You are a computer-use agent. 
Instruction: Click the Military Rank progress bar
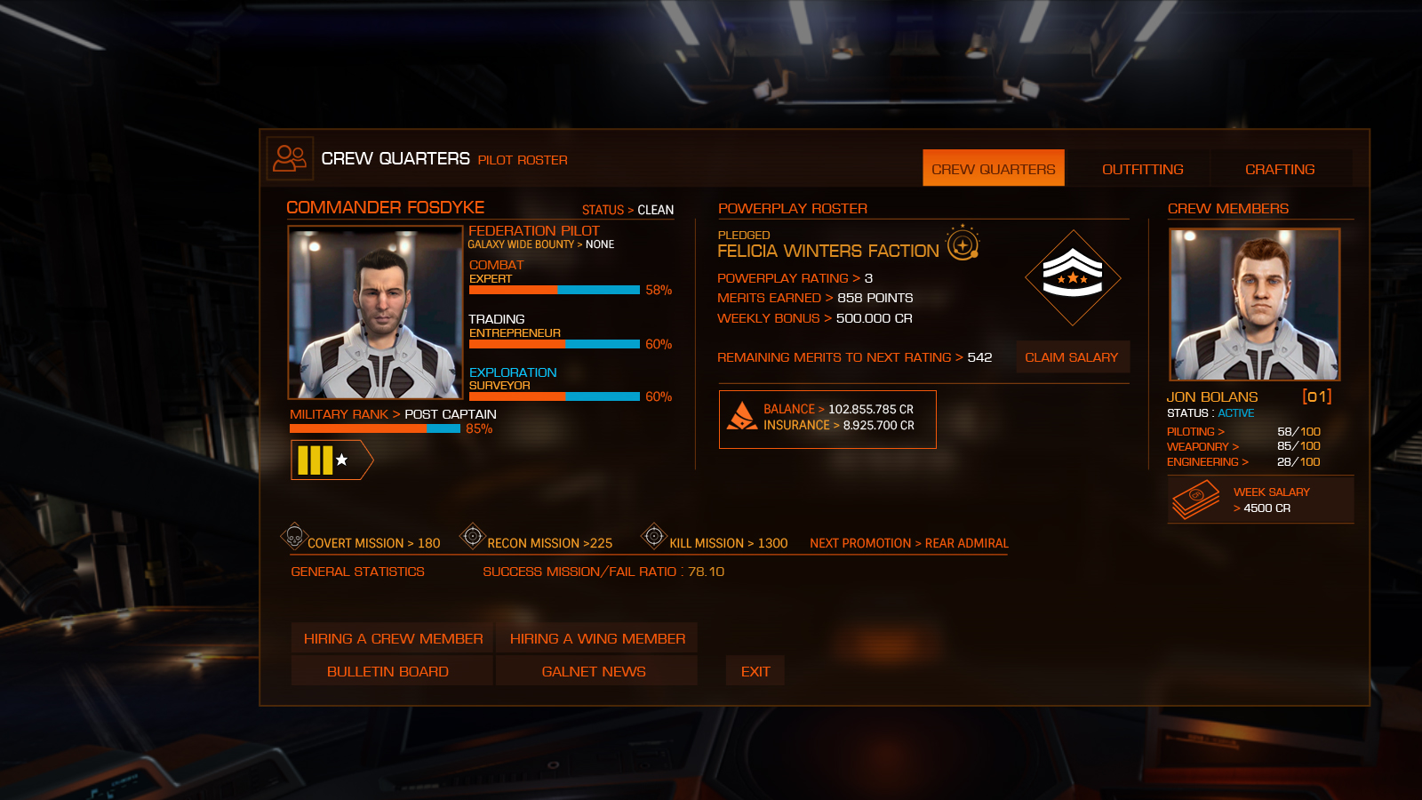(x=375, y=428)
